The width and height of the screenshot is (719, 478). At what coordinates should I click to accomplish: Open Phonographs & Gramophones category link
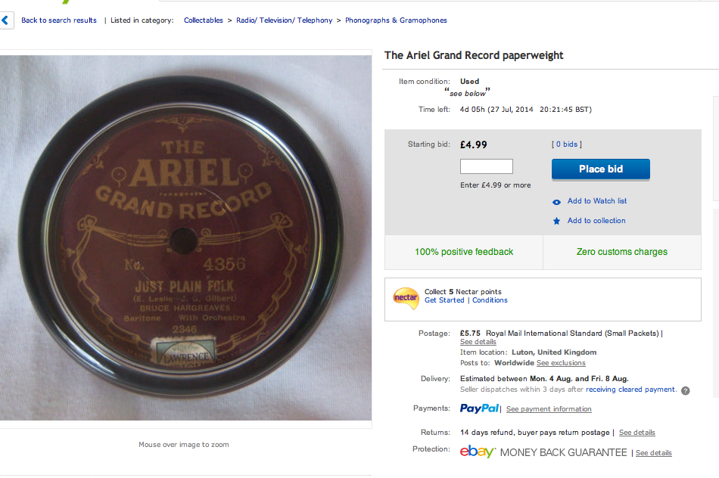pyautogui.click(x=396, y=20)
